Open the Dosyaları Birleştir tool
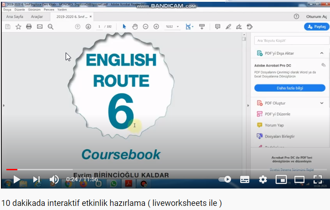 [x=280, y=136]
